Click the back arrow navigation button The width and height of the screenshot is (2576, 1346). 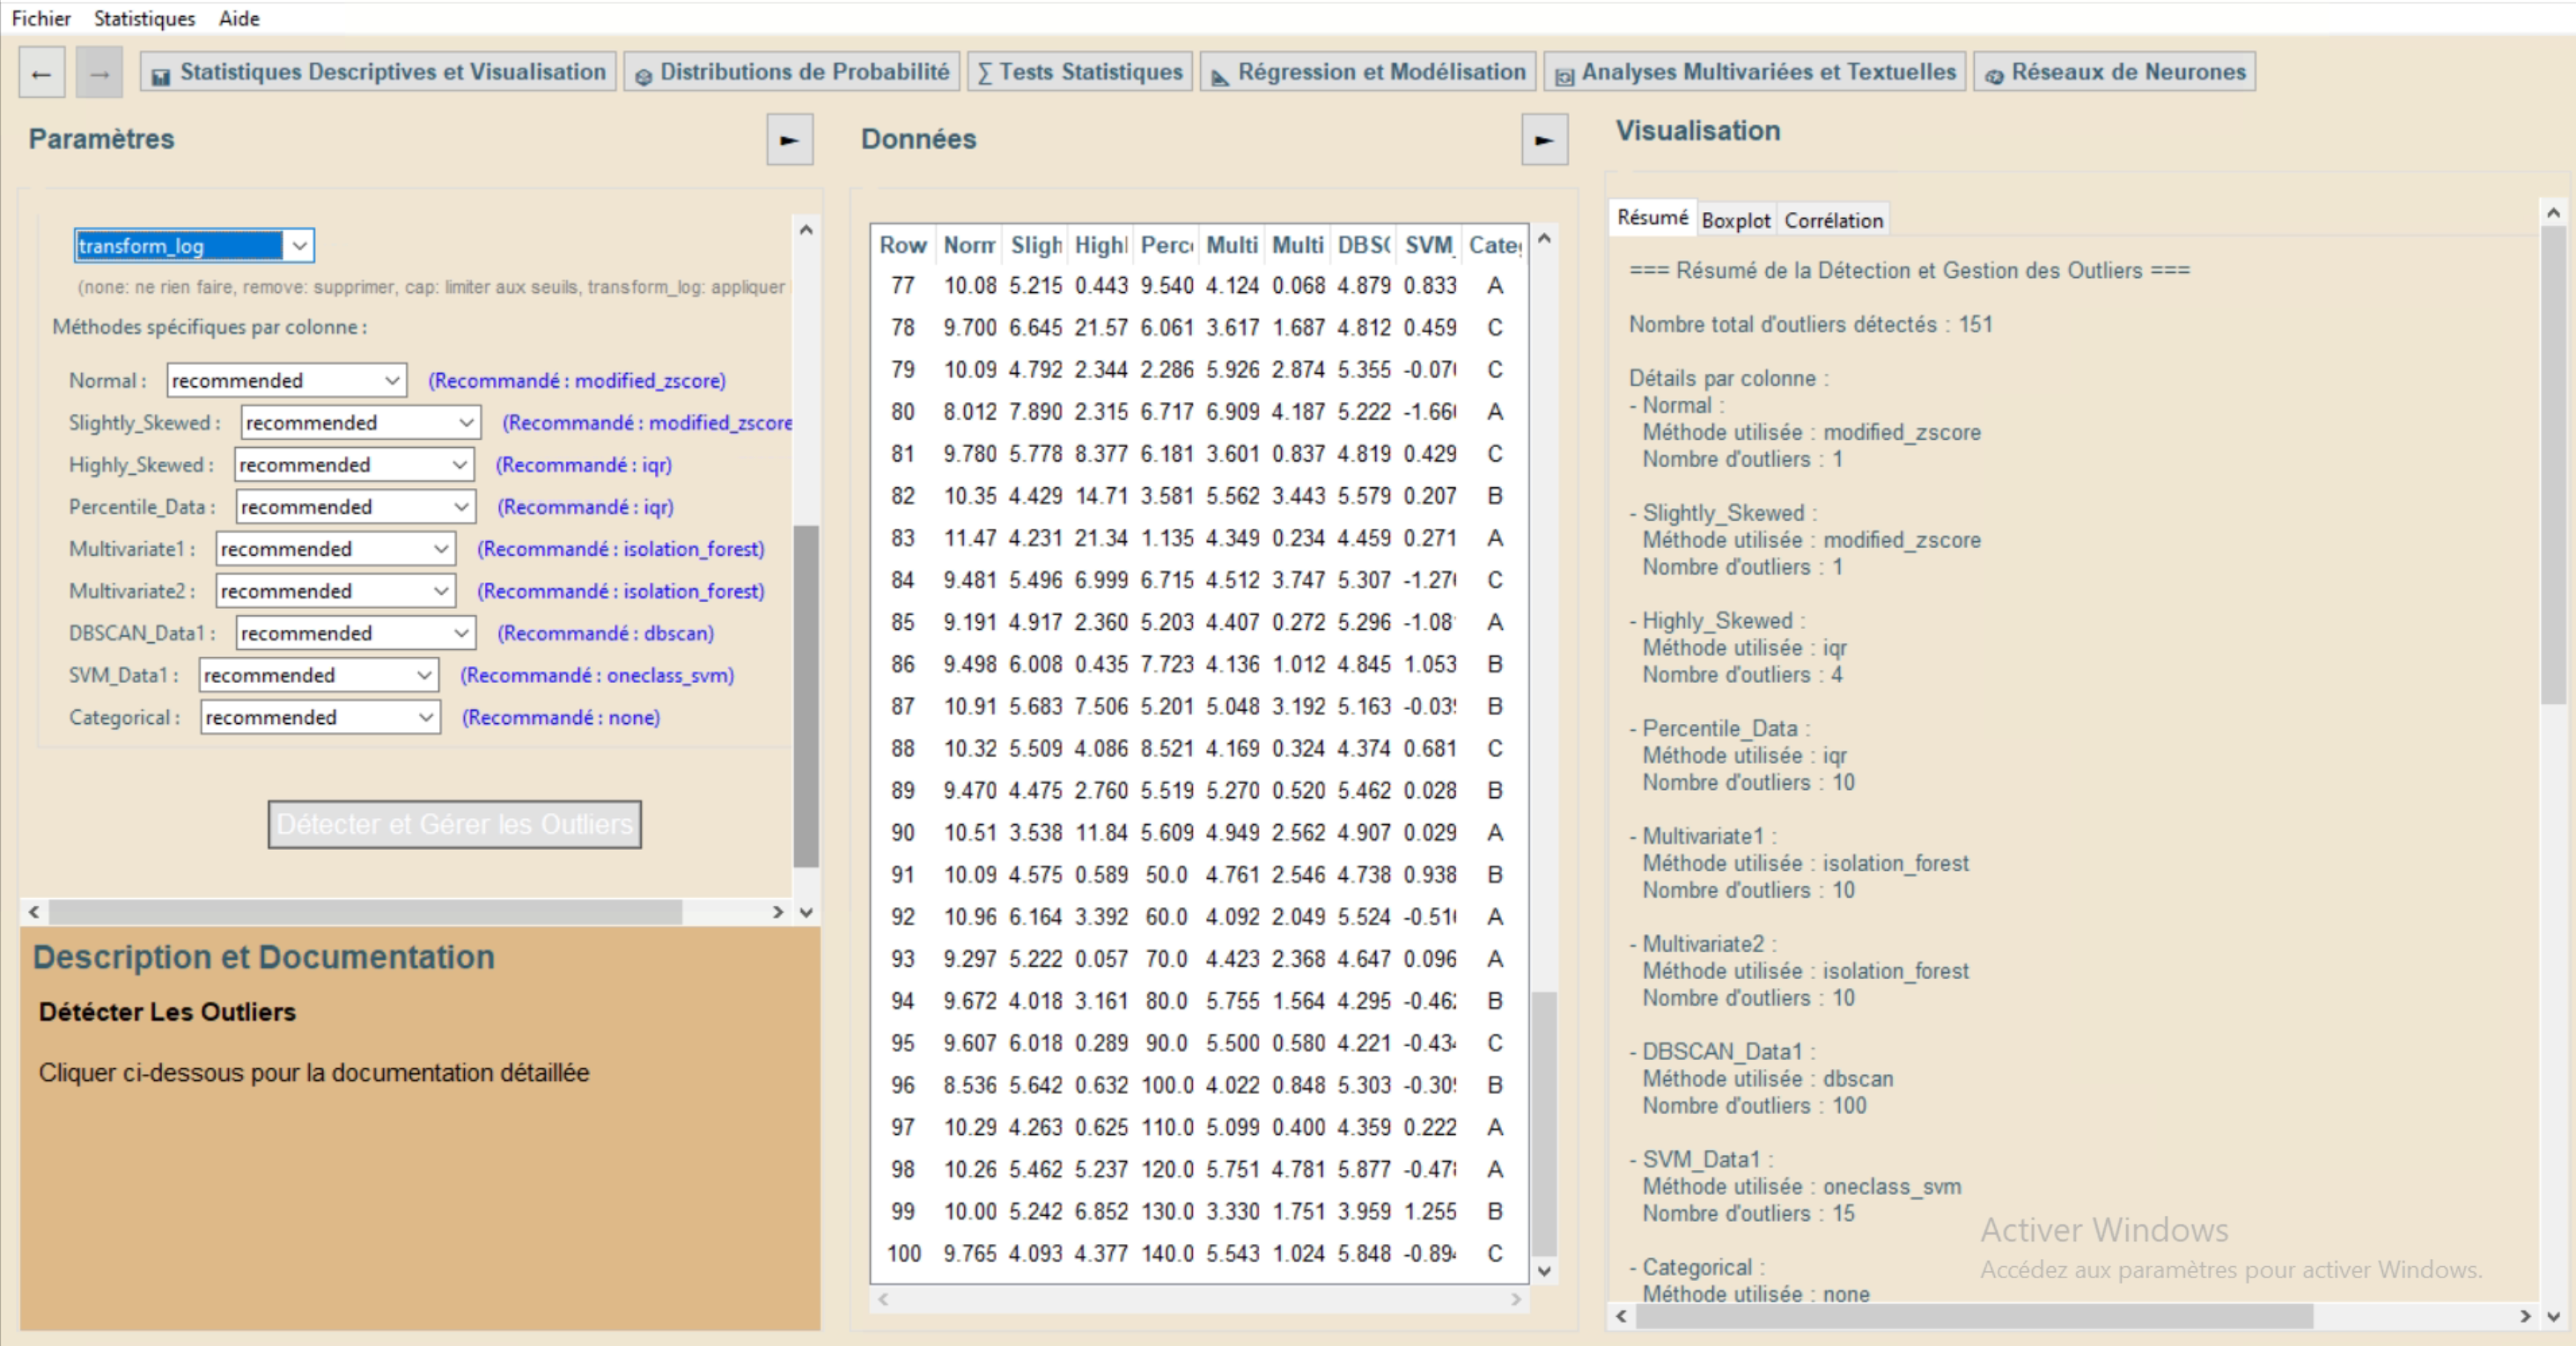42,73
